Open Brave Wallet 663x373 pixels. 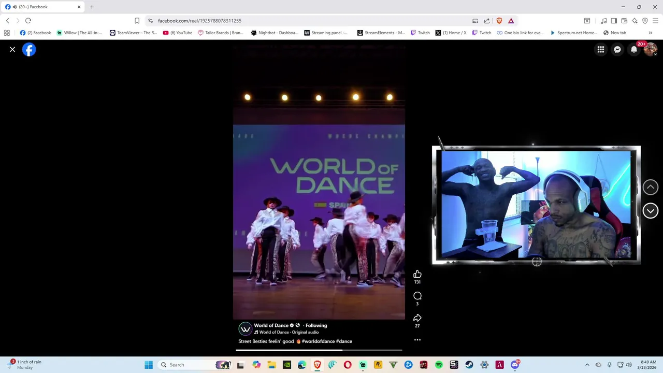click(x=624, y=21)
